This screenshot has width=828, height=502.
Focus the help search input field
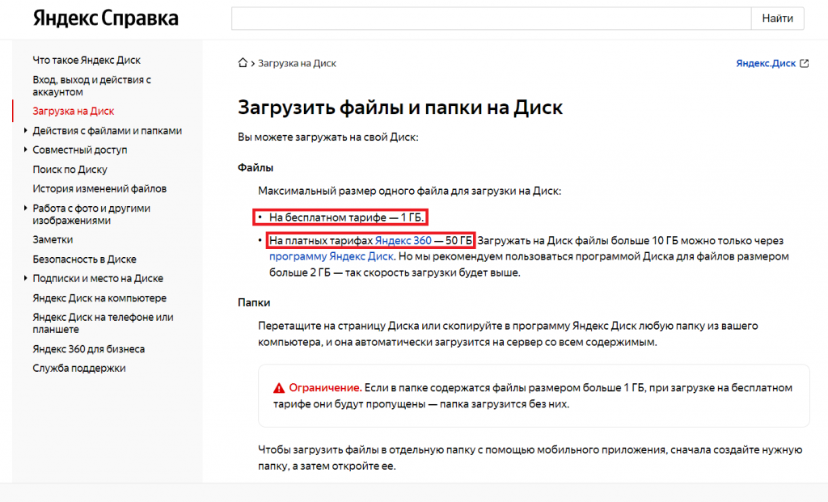491,19
